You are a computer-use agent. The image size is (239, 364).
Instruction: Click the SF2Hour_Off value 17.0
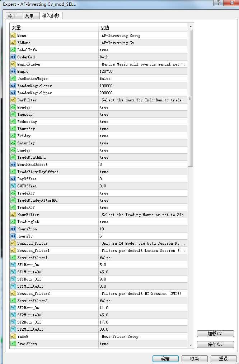click(x=143, y=322)
